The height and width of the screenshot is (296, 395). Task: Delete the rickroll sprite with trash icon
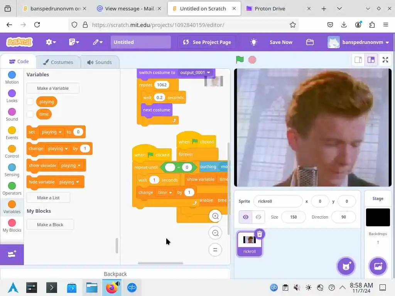pyautogui.click(x=260, y=234)
